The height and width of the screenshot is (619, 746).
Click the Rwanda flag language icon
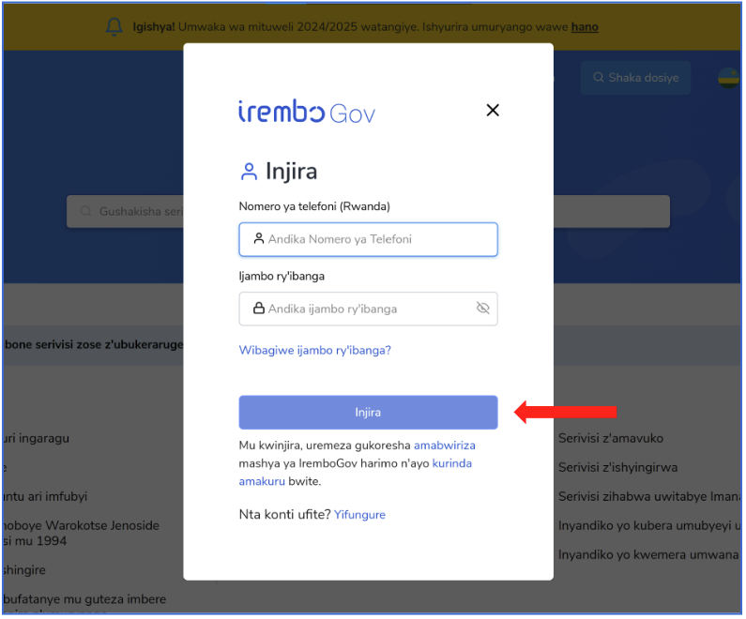point(728,78)
